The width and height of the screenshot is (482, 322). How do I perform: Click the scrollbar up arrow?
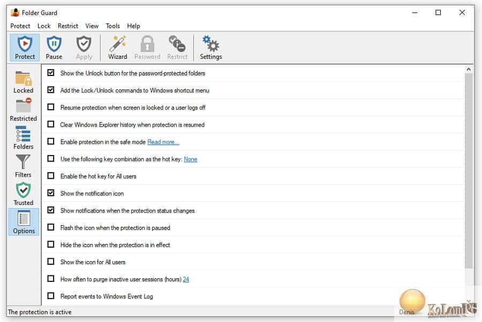coord(469,70)
